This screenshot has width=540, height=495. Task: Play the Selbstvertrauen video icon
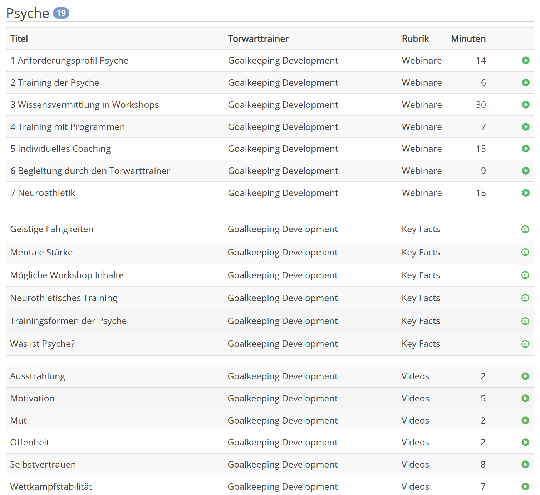[525, 464]
